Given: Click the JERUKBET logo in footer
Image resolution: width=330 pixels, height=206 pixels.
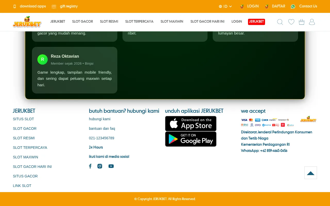Looking at the screenshot, I should tap(308, 119).
